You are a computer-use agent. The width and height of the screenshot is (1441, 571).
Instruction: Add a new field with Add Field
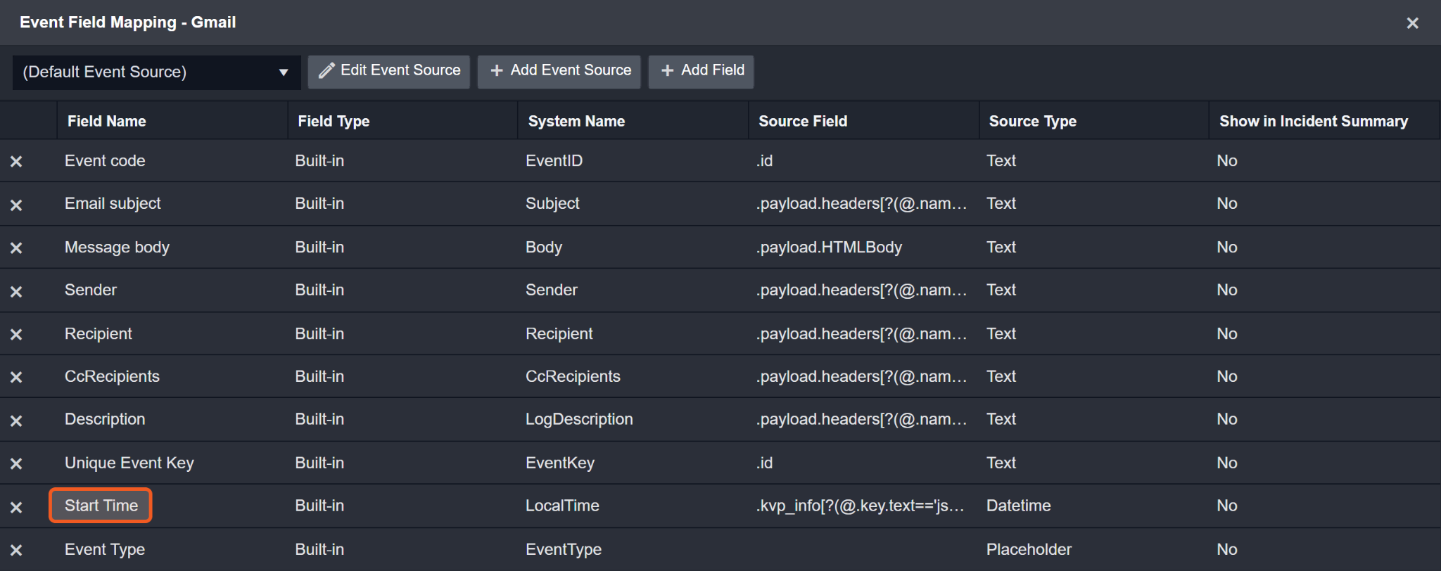(x=702, y=71)
